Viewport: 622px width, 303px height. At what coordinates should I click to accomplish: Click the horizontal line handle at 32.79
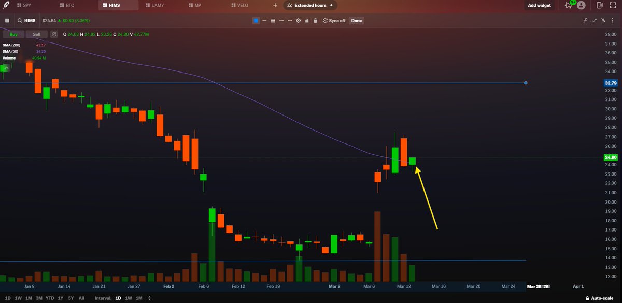[x=526, y=83]
